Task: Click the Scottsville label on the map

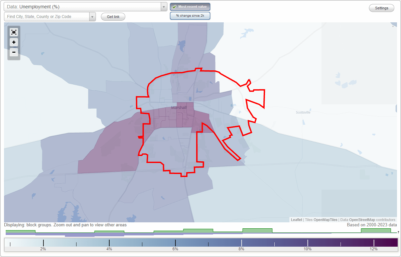Action: click(x=303, y=112)
